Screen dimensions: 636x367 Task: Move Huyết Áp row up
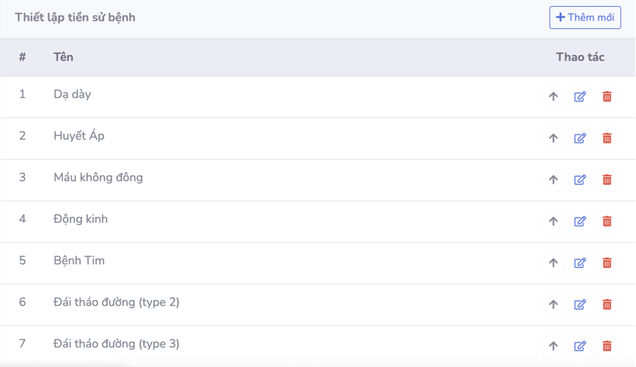553,138
